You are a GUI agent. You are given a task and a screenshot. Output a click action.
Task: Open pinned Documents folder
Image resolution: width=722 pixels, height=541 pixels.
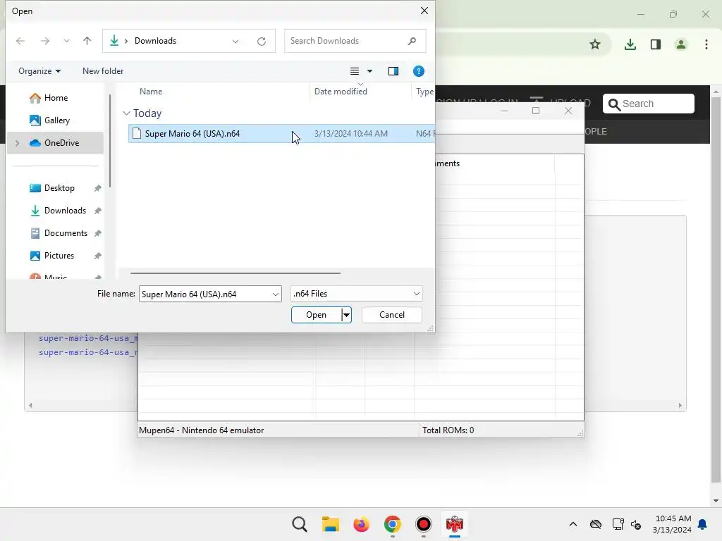66,232
